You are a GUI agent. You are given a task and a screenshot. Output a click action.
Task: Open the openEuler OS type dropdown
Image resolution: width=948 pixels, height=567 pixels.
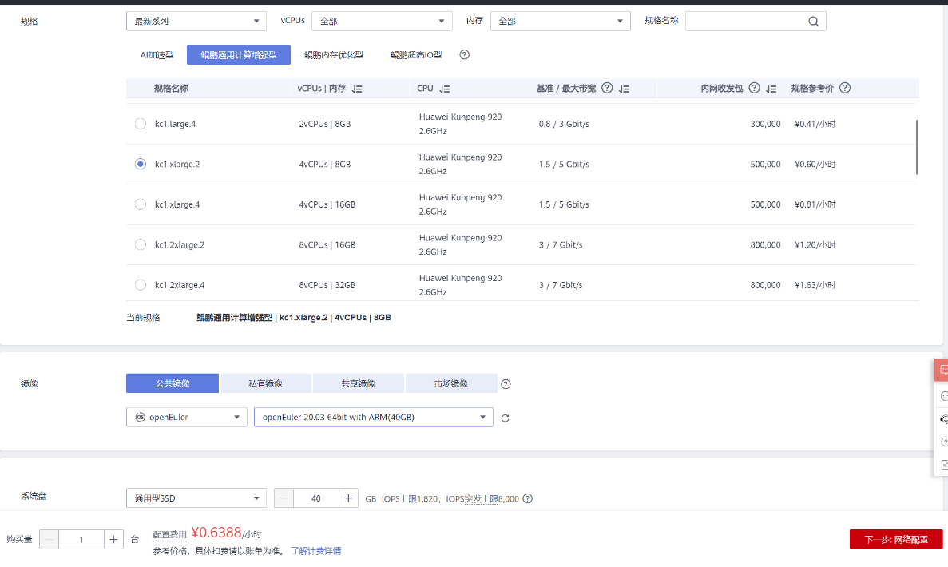click(x=186, y=417)
